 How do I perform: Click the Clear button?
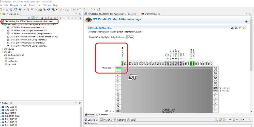(x=131, y=37)
